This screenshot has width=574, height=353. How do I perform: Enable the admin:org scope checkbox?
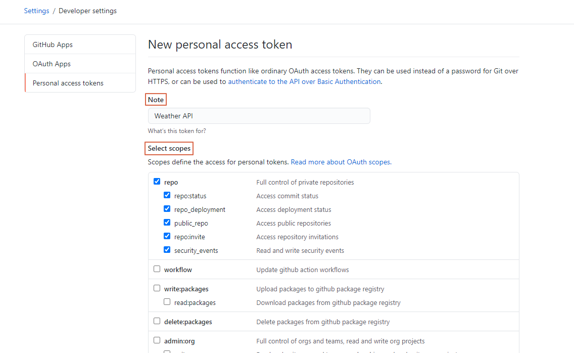pyautogui.click(x=157, y=340)
